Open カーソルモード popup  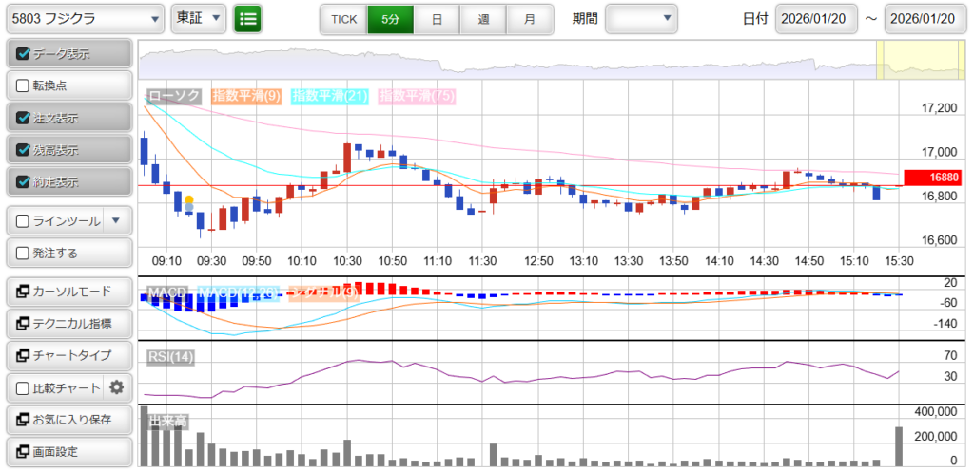(x=67, y=291)
